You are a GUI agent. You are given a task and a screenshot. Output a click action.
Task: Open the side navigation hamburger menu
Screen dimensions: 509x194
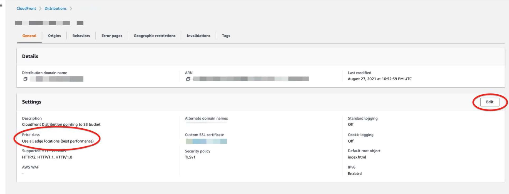click(1, 5)
